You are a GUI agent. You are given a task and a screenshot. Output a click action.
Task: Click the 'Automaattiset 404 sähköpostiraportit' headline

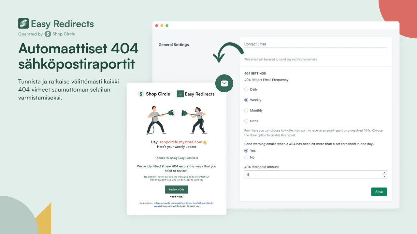pos(78,56)
